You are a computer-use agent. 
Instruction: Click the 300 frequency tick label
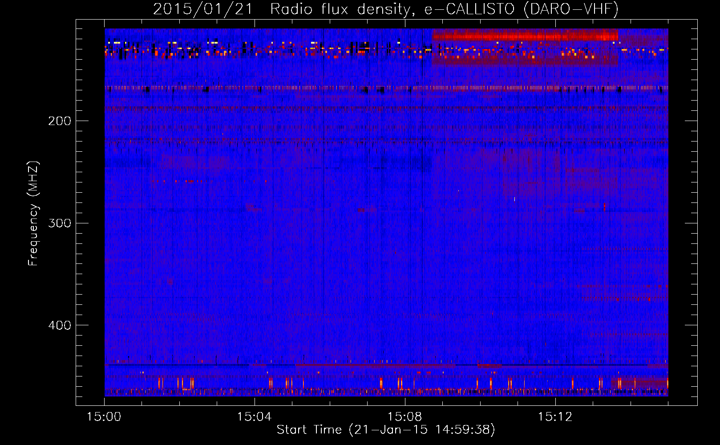tap(60, 223)
